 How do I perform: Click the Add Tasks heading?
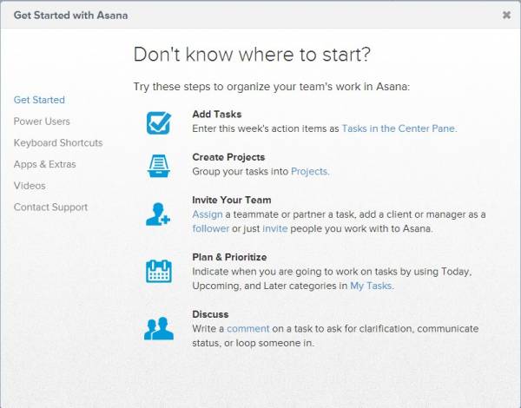click(217, 115)
